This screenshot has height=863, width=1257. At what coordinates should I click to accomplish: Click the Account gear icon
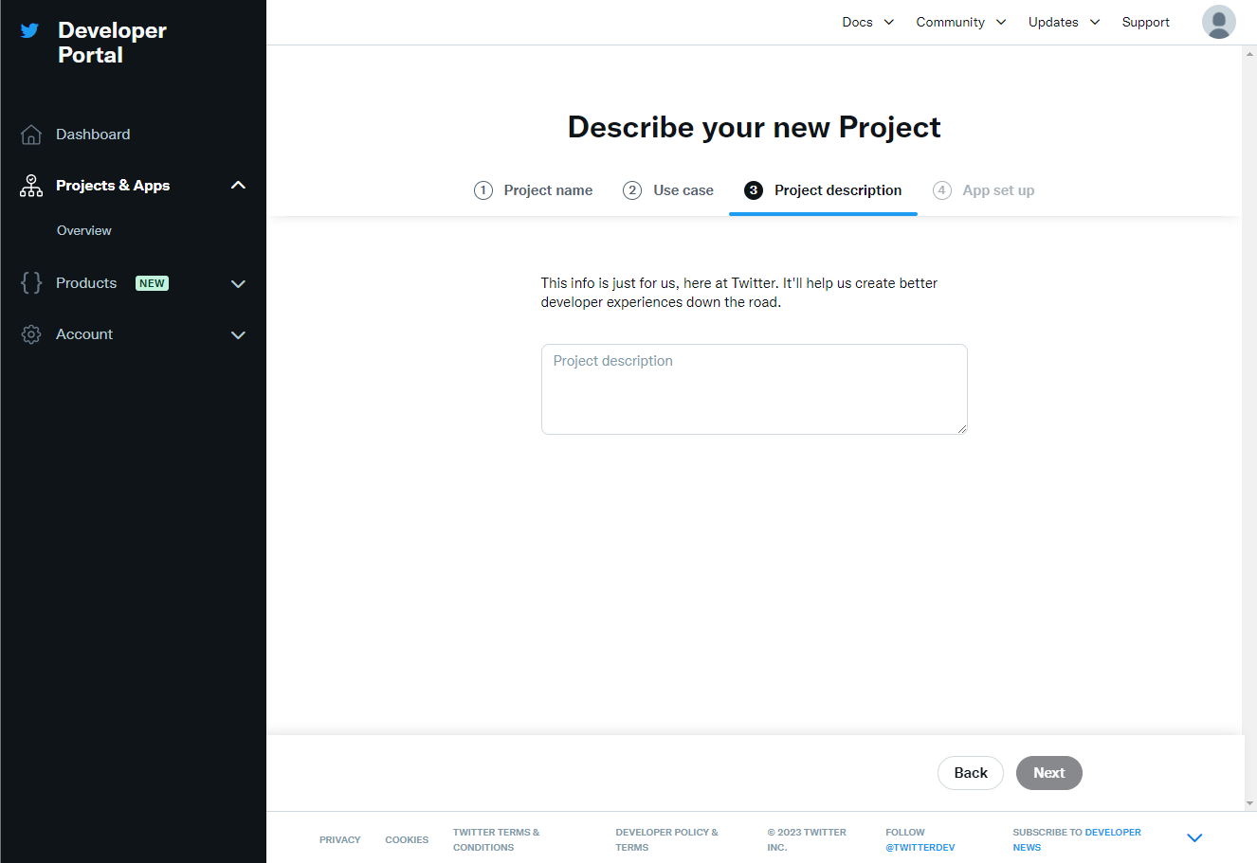(x=31, y=334)
